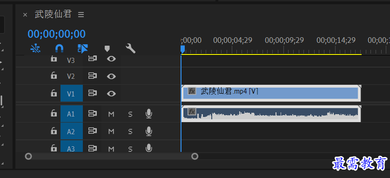This screenshot has height=178, width=390.
Task: Enable voice-over record on A1 microphone
Action: 149,114
